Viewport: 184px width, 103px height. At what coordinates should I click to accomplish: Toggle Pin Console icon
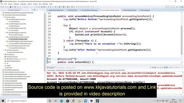point(170,68)
